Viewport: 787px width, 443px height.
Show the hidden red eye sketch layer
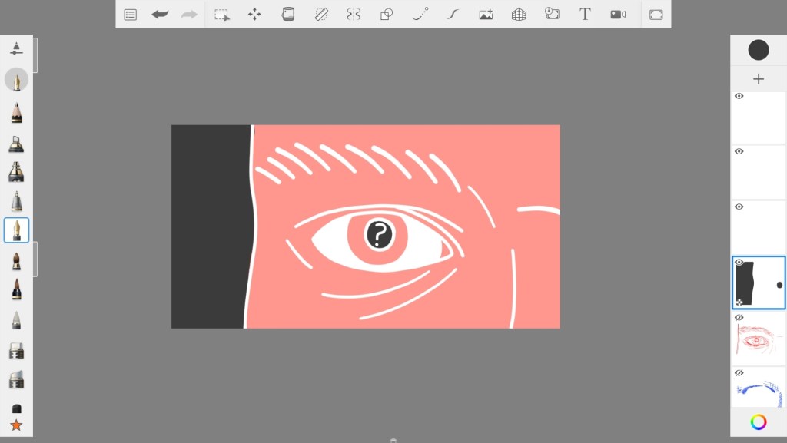coord(739,318)
